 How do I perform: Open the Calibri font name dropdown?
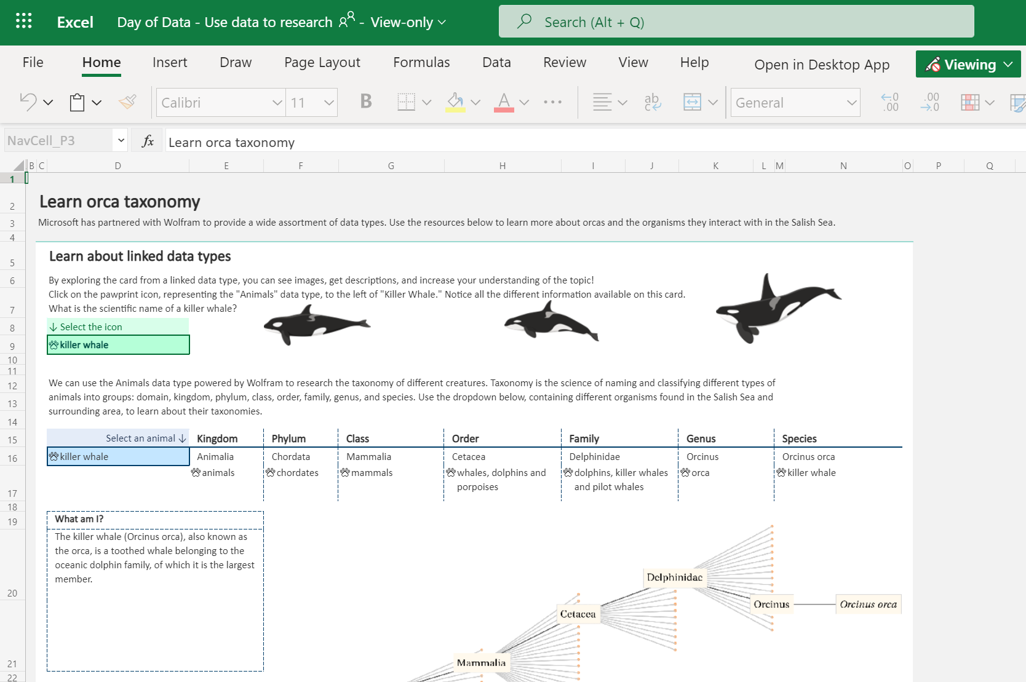277,103
